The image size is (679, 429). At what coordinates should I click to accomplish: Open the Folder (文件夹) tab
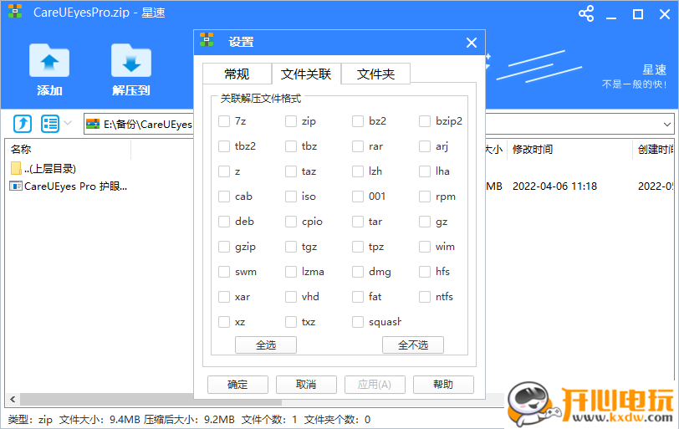(375, 74)
